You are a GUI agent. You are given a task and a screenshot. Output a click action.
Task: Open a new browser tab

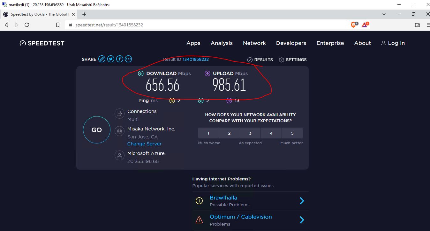(x=84, y=14)
